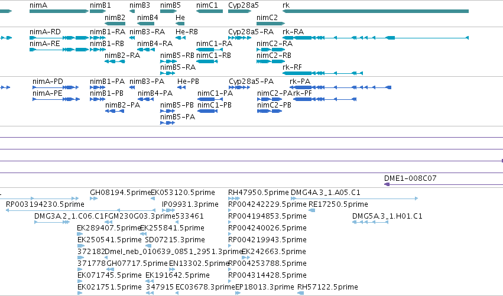The width and height of the screenshot is (503, 296).
Task: Select the nimC2-PB protein feature
Action: click(270, 111)
